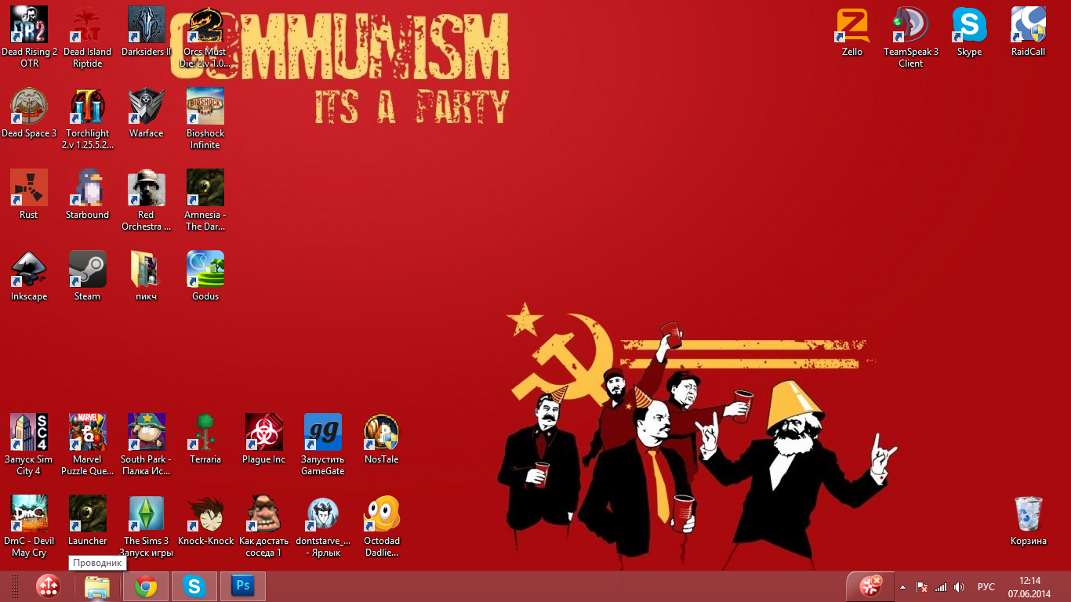The image size is (1071, 602).
Task: Open the Dead Rising 2 OTR shortcut
Action: (x=29, y=25)
